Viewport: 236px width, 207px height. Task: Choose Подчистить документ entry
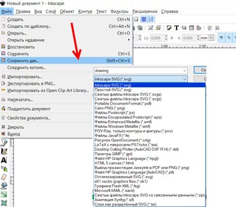(46, 109)
